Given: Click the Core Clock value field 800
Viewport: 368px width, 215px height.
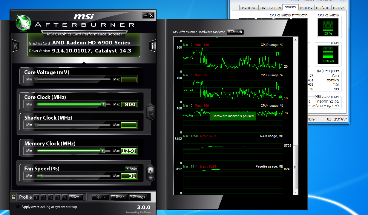Looking at the screenshot, I should (x=129, y=104).
